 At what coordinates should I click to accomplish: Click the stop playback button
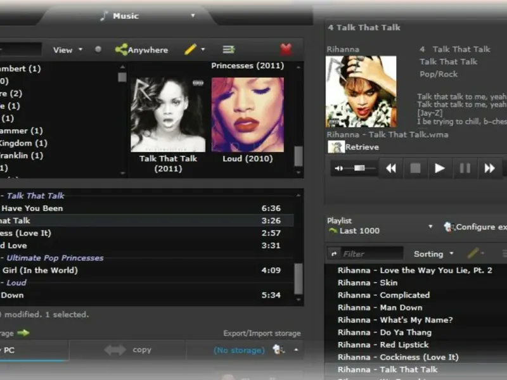click(x=416, y=168)
